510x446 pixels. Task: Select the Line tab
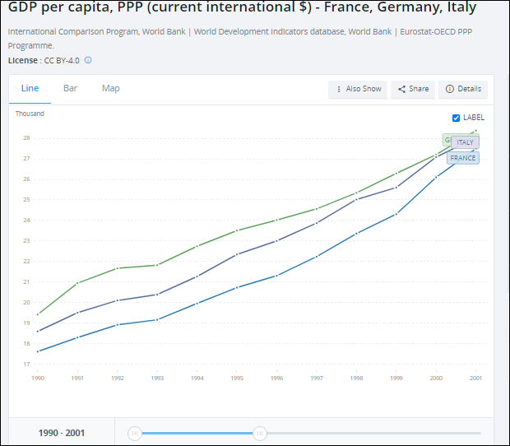click(x=30, y=88)
